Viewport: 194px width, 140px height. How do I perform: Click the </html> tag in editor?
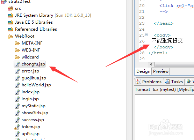158,53
